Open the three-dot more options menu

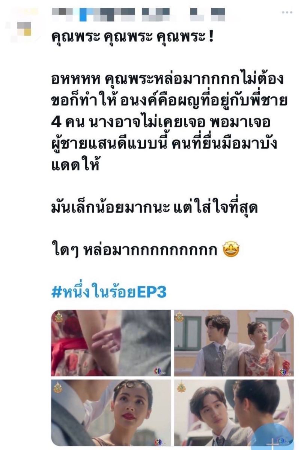tap(286, 13)
